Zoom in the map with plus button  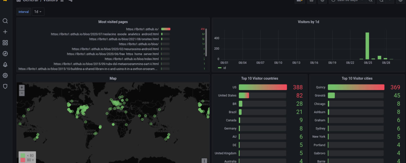pyautogui.click(x=22, y=87)
